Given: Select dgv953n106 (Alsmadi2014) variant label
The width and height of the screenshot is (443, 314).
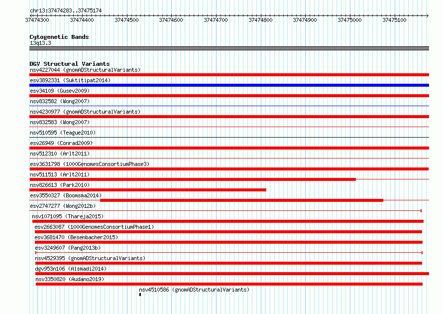Looking at the screenshot, I should coord(71,269).
